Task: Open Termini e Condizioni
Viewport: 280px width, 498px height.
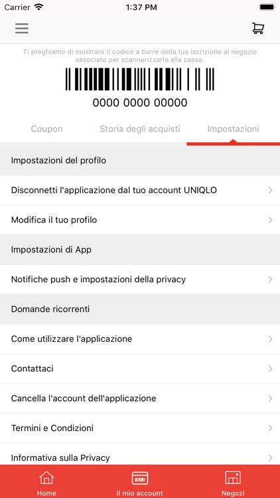Action: tap(140, 428)
